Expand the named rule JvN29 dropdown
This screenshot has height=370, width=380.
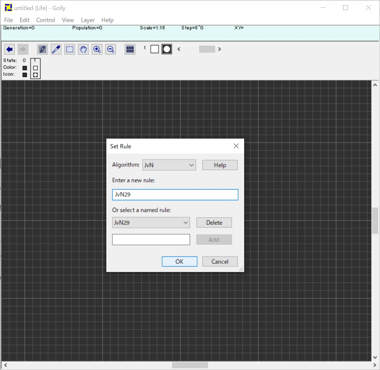tap(151, 222)
